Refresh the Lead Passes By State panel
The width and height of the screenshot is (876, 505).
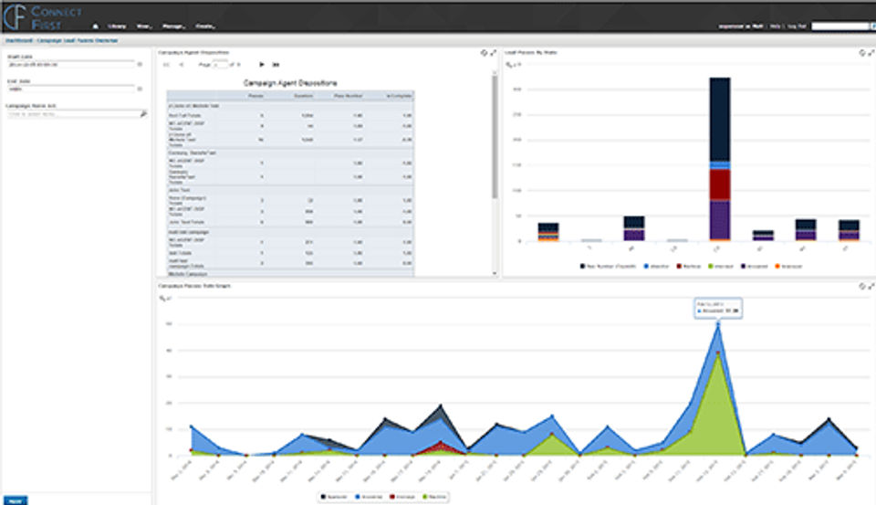[861, 53]
